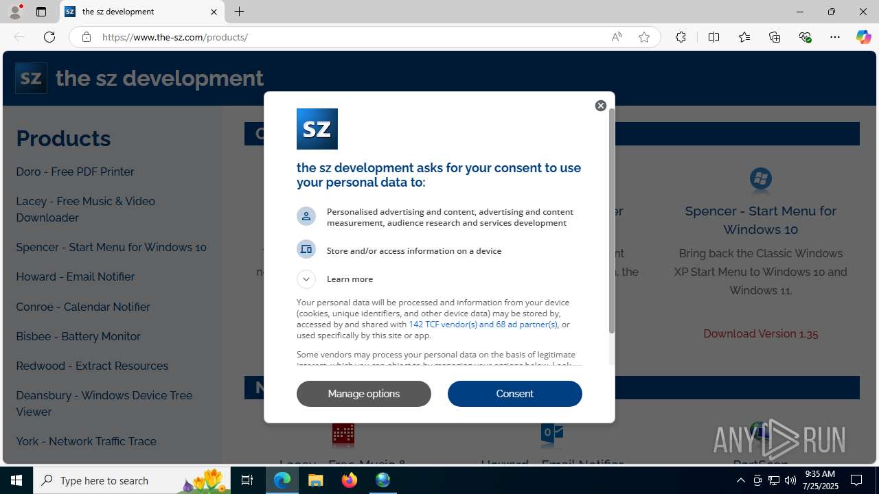This screenshot has width=879, height=494.
Task: Open the browser profile icon
Action: click(15, 12)
